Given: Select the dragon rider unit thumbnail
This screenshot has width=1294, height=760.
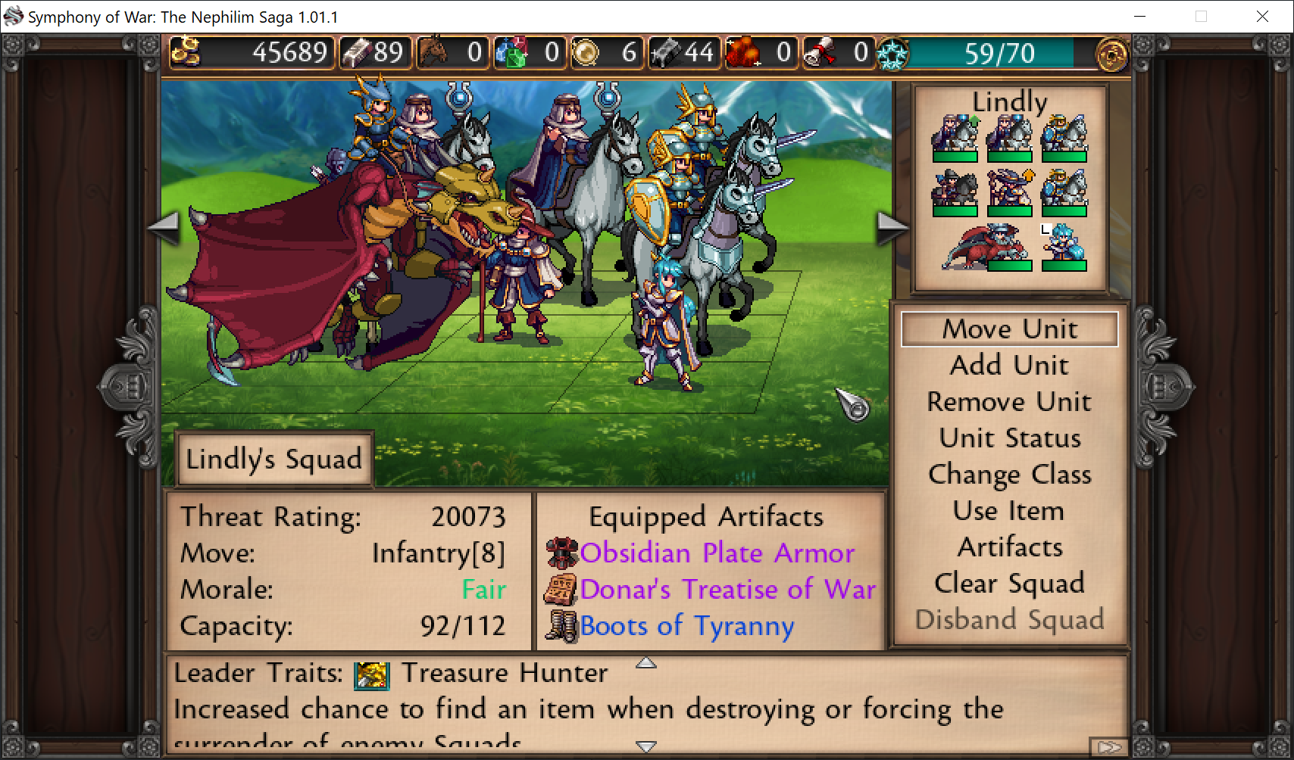Looking at the screenshot, I should (x=986, y=248).
